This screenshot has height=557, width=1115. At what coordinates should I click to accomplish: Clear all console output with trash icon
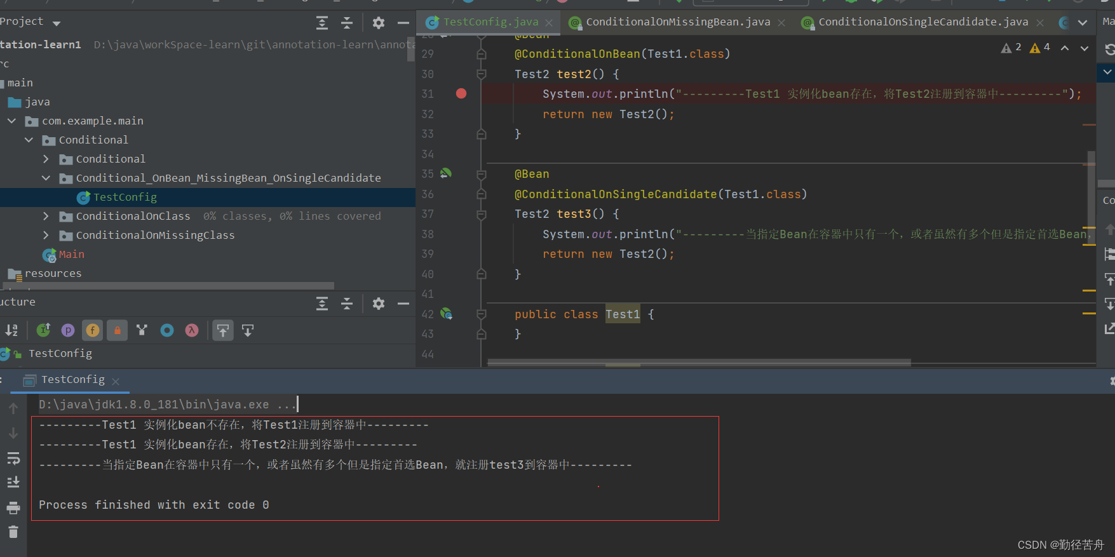click(x=13, y=532)
